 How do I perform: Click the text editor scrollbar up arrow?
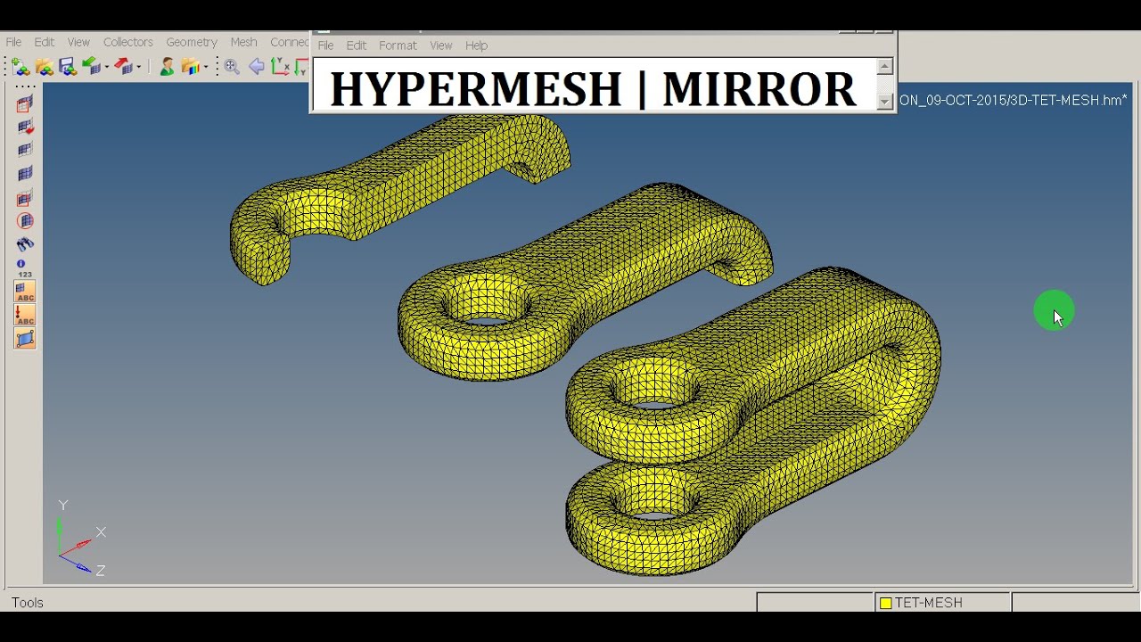(885, 66)
